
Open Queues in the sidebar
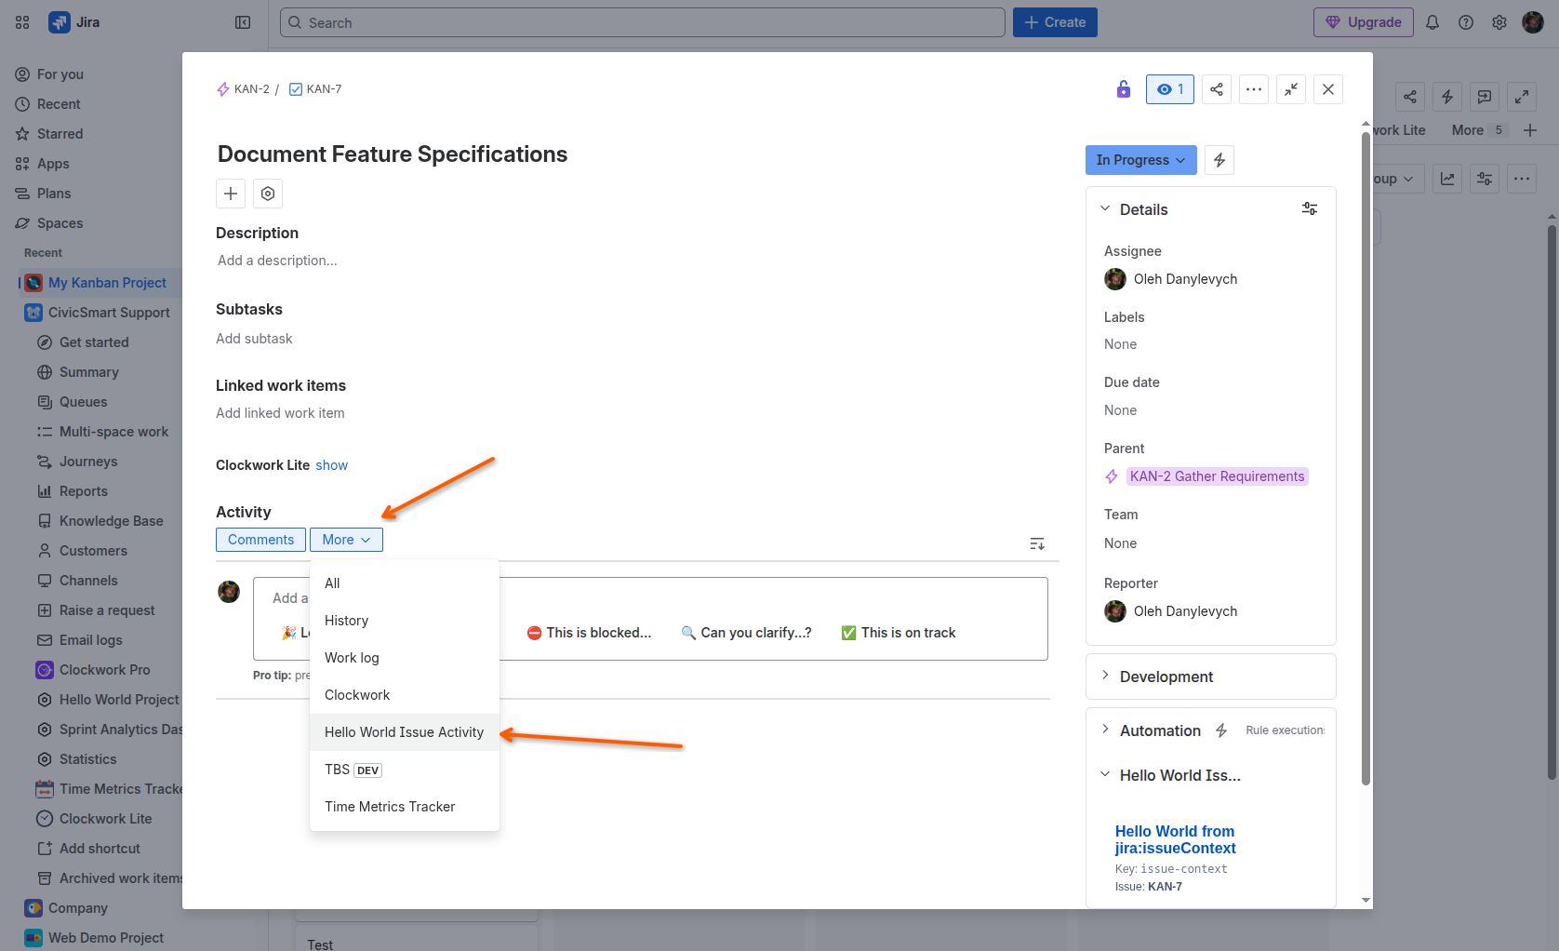83,402
